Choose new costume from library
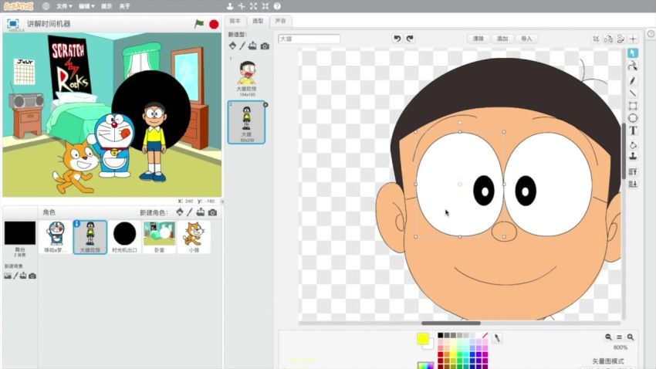 pos(232,46)
